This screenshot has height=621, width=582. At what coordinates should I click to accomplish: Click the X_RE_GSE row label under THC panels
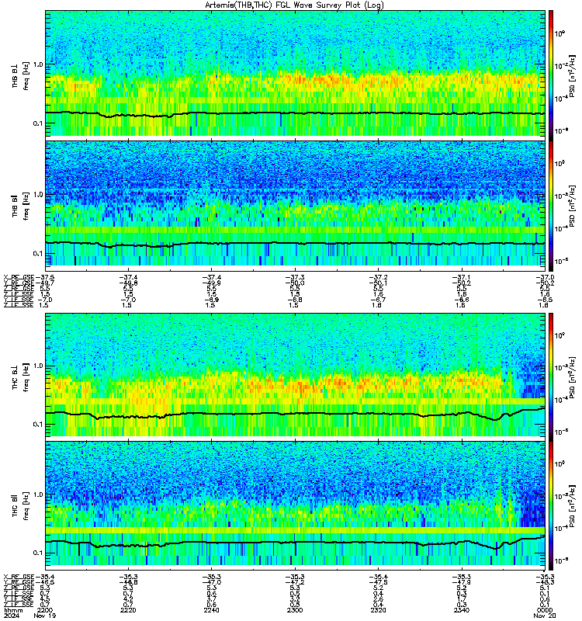pyautogui.click(x=19, y=577)
